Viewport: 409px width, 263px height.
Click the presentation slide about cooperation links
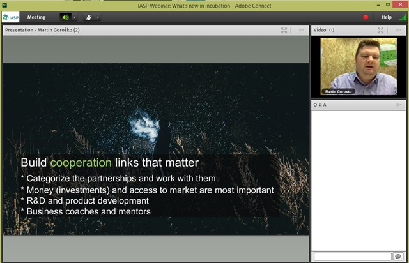[156, 149]
